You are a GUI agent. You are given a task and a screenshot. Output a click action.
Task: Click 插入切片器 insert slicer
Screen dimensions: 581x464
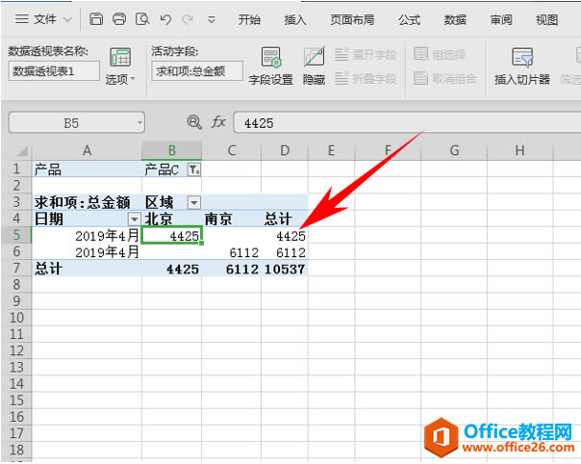[x=522, y=66]
